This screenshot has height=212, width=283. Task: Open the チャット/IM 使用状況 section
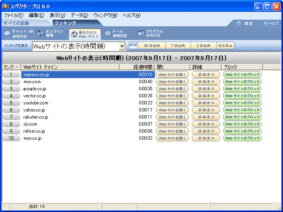pyautogui.click(x=18, y=34)
